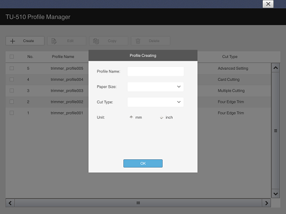Click the Edit pencil-document icon
The image size is (286, 214).
point(54,41)
